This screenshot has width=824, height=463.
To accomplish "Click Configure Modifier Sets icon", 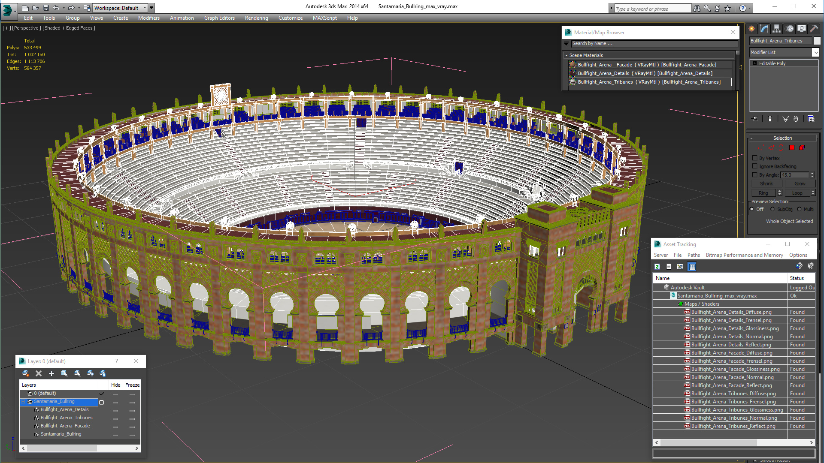I will click(811, 119).
